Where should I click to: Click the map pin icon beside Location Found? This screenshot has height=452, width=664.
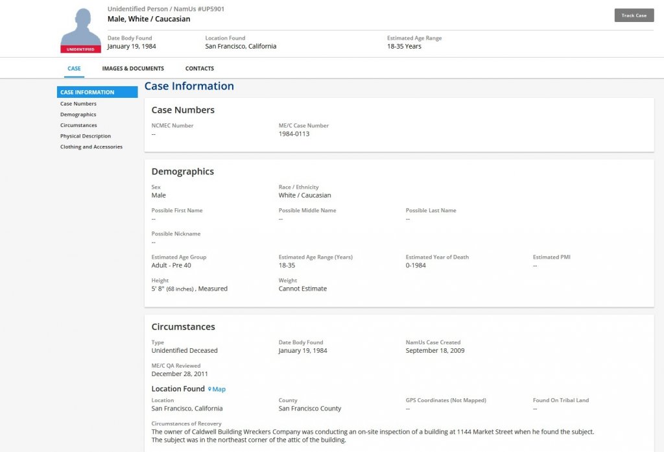209,389
